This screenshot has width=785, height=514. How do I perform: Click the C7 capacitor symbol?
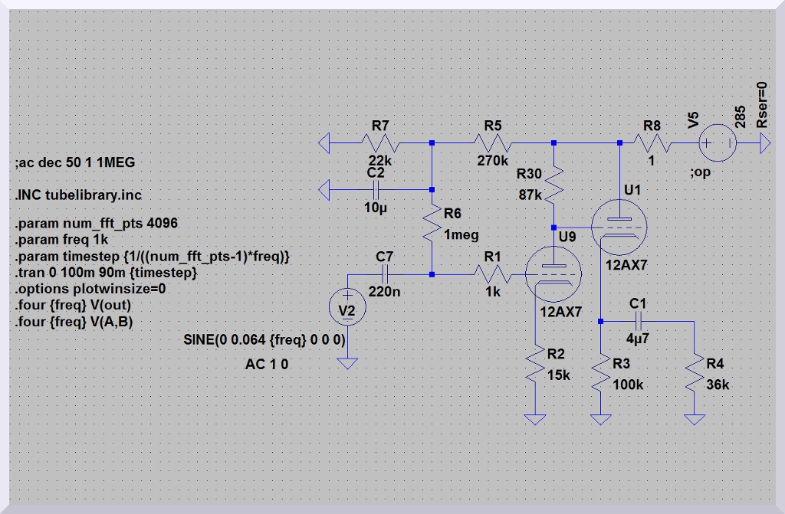point(385,274)
